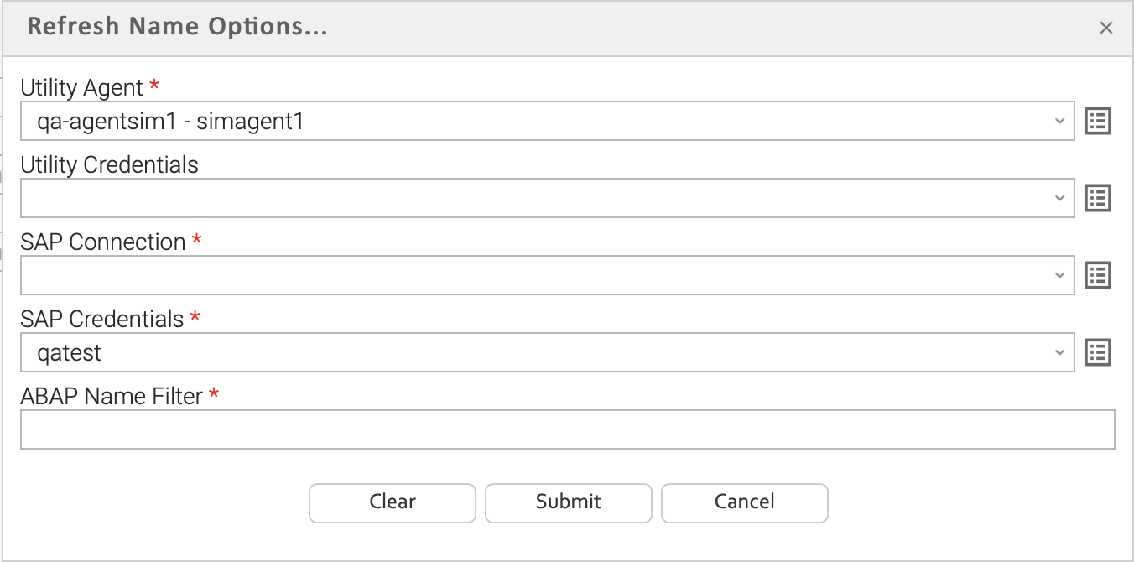Screen dimensions: 1134x562
Task: Click the Utility Credentials label
Action: [109, 164]
